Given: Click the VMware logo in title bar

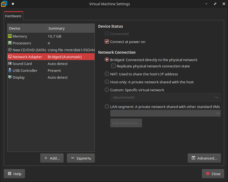Looking at the screenshot, I should click(x=4, y=4).
